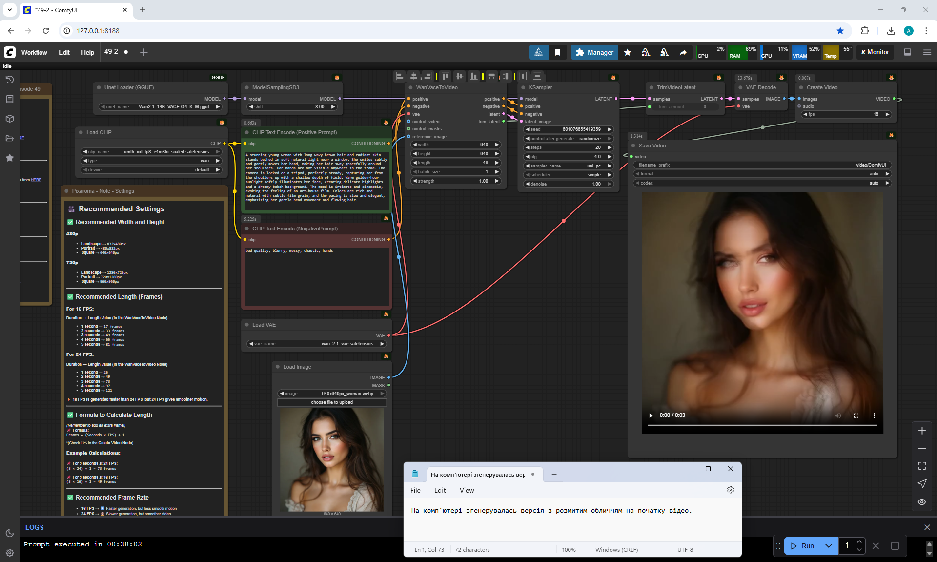Viewport: 937px width, 562px height.
Task: Click choose file to upload button
Action: tap(332, 402)
